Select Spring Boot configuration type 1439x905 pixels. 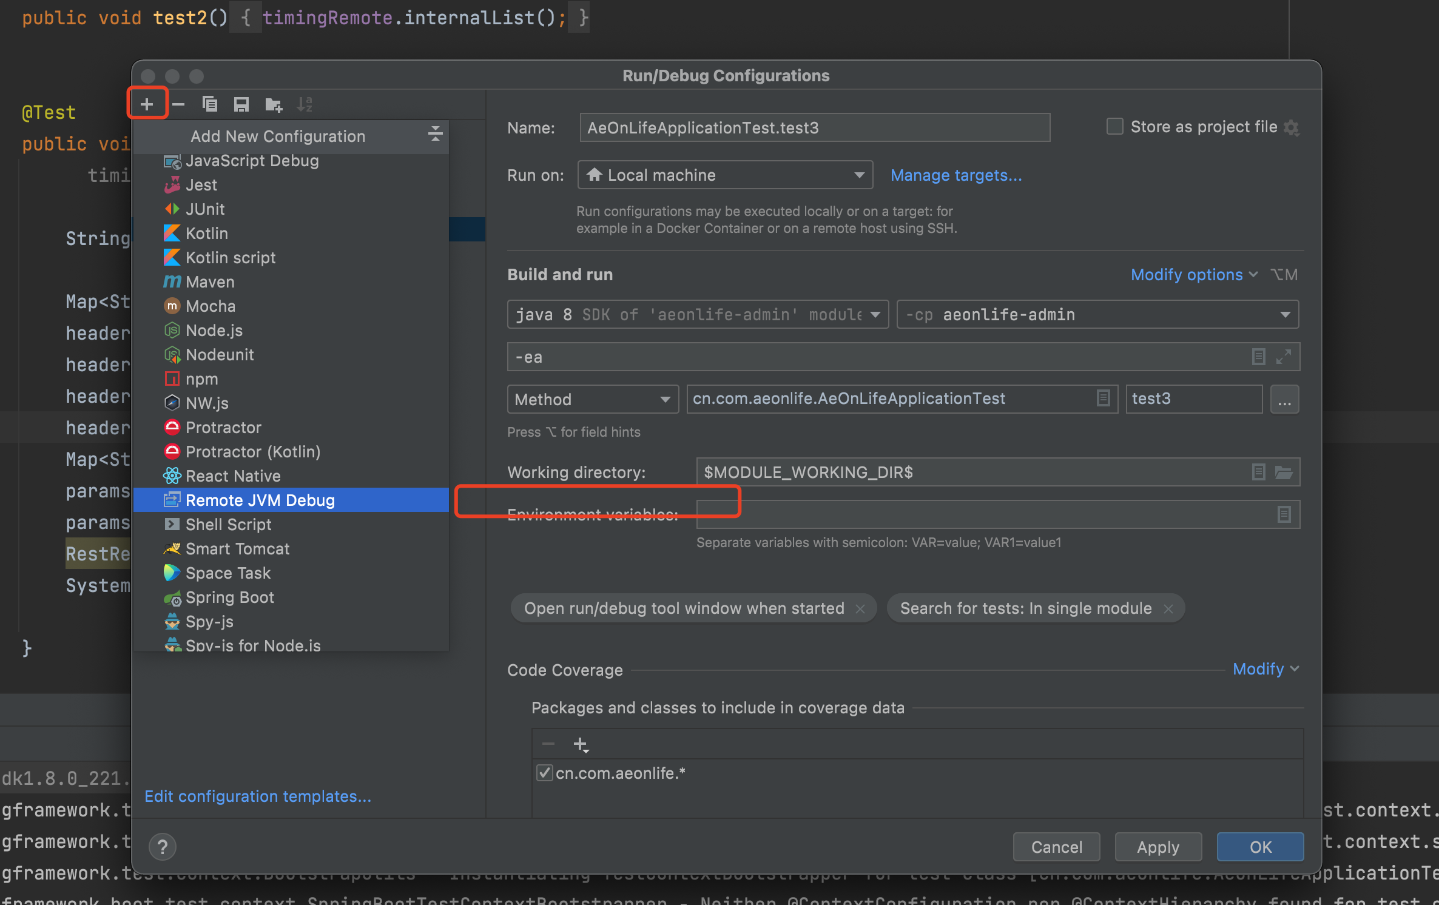[291, 597]
